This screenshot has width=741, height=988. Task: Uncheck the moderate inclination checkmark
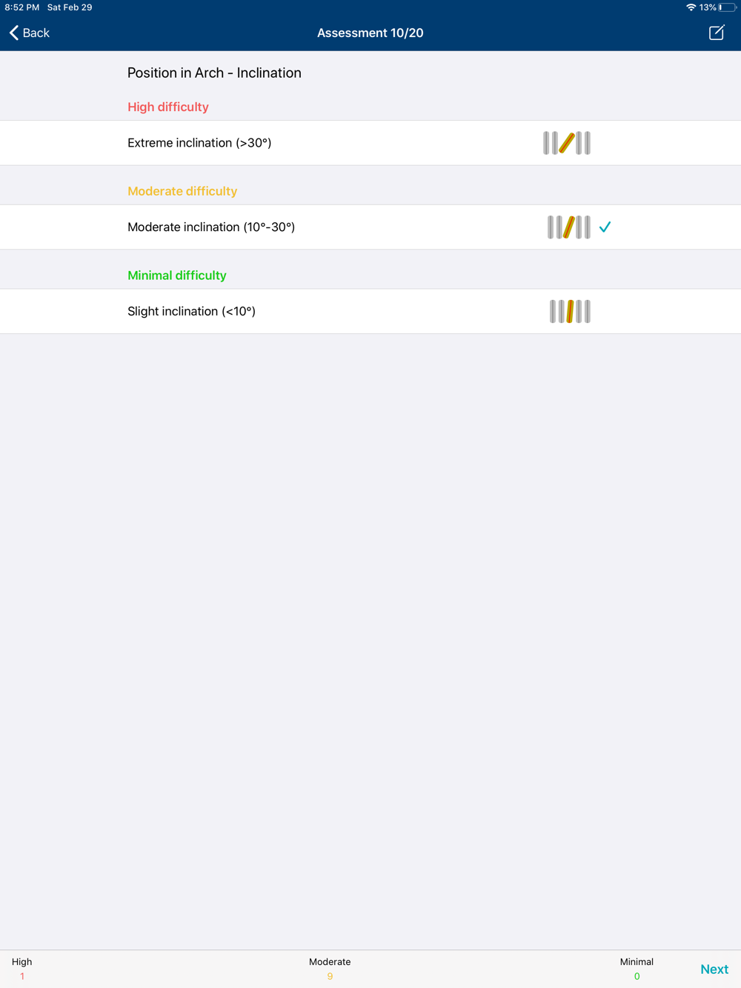[605, 227]
